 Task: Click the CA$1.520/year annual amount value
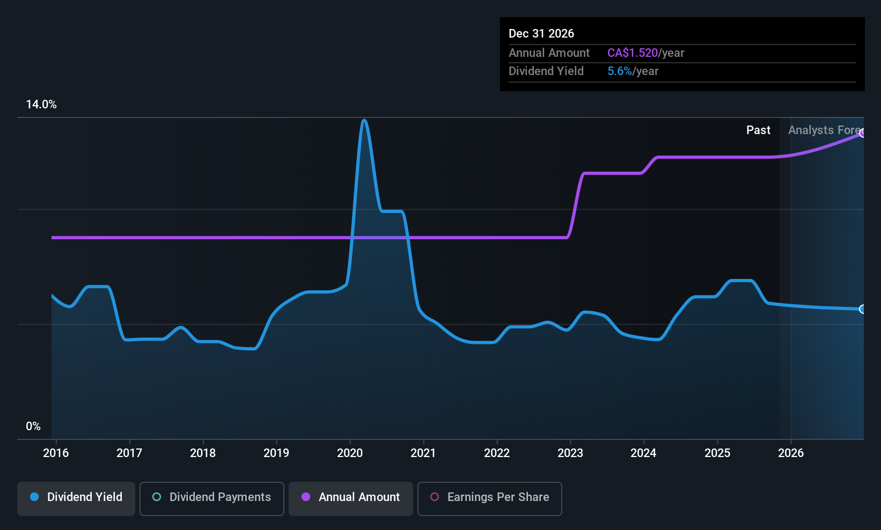click(645, 53)
